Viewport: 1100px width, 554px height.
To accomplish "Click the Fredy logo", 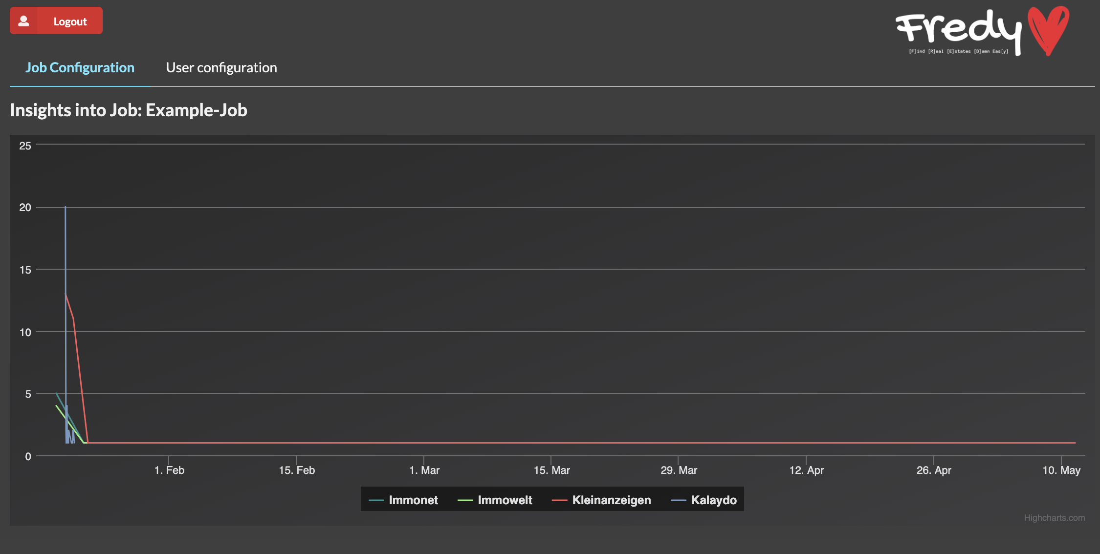I will click(983, 32).
